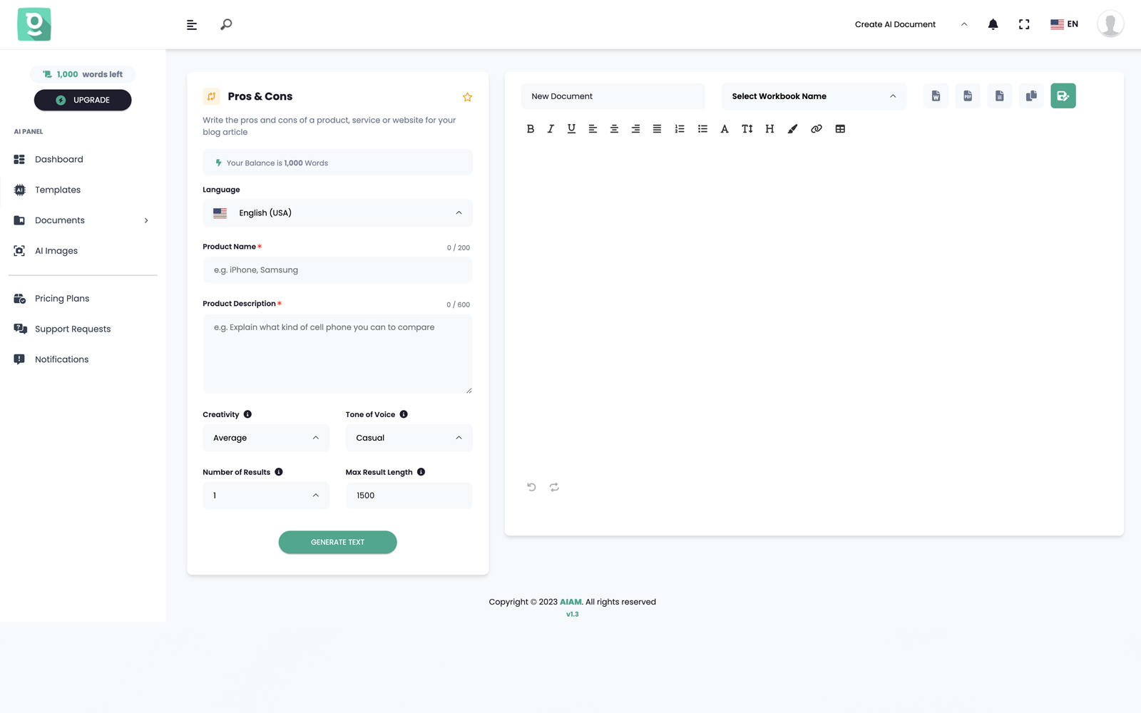Open the Language dropdown showing English (USA)
Viewport: 1141px width, 713px height.
(337, 212)
